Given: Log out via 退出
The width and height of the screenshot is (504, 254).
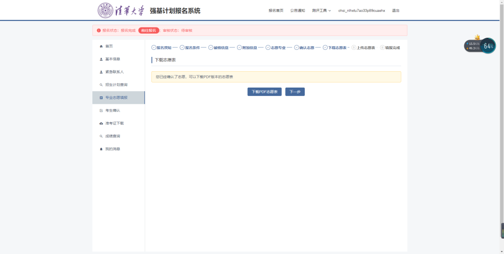Looking at the screenshot, I should [x=395, y=11].
